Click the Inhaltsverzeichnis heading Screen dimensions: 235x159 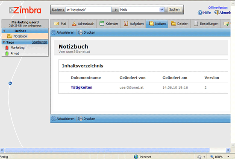coord(82,66)
